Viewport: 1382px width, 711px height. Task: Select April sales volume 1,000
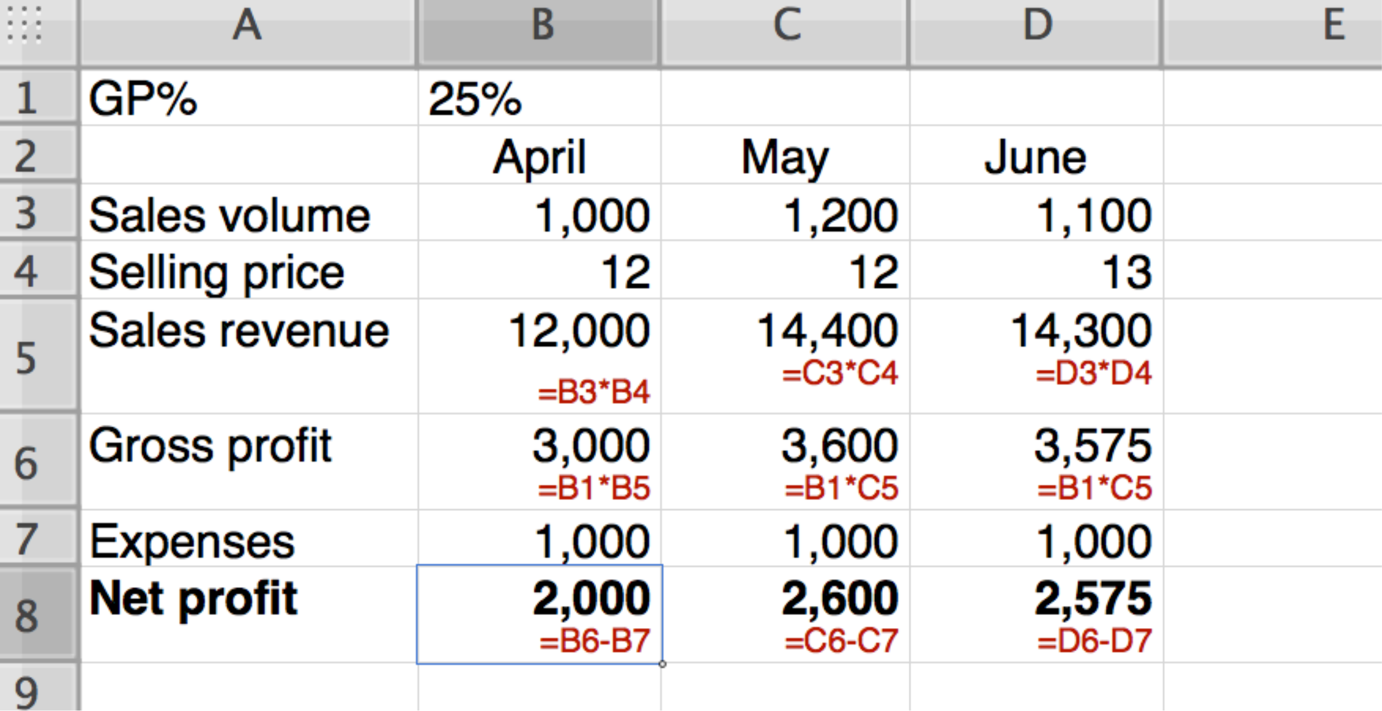(x=540, y=212)
